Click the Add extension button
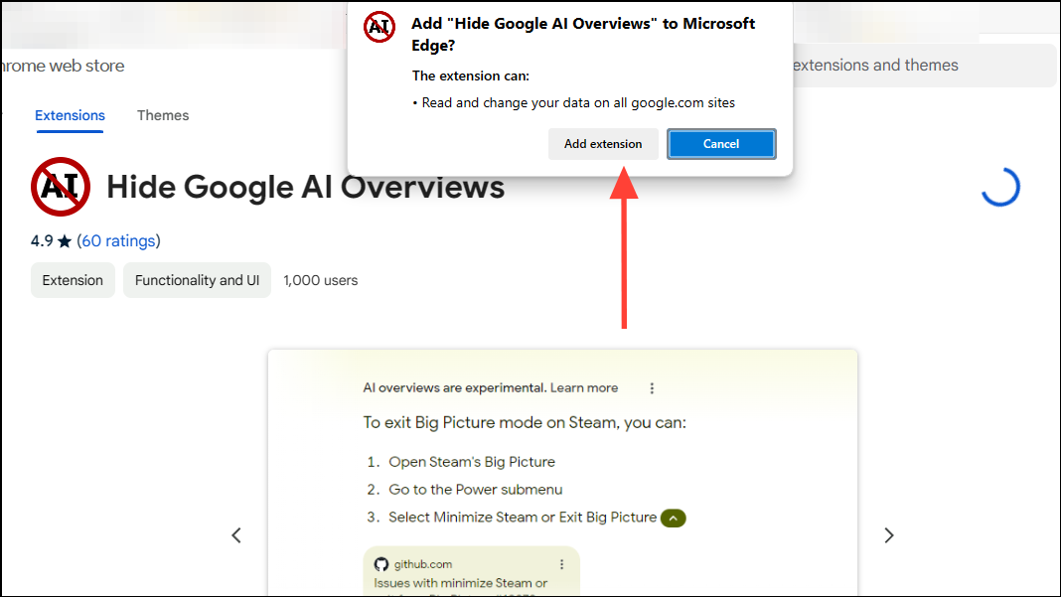The width and height of the screenshot is (1061, 597). pos(603,144)
